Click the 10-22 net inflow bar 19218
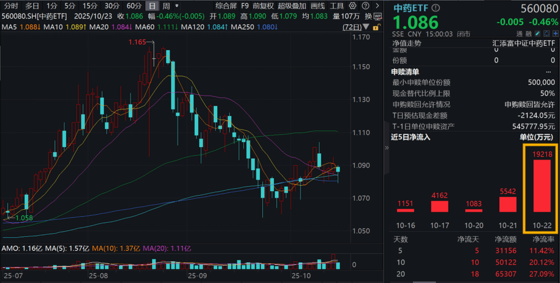This screenshot has width=560, height=283. click(x=542, y=186)
